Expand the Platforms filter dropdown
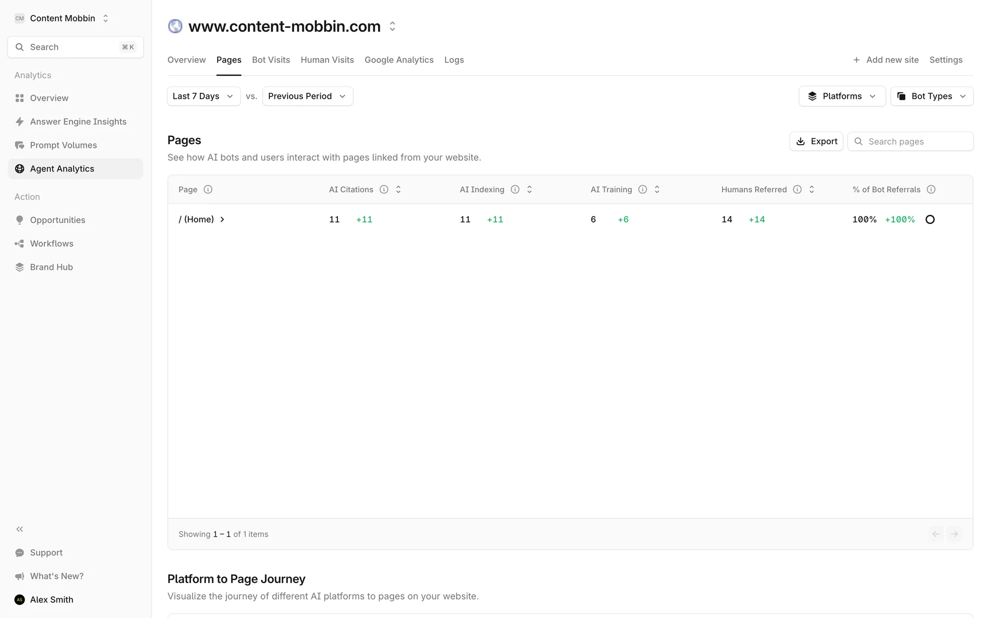 (842, 96)
